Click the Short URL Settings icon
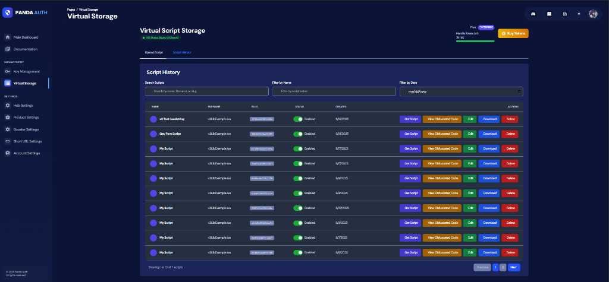Image resolution: width=609 pixels, height=282 pixels. tap(7, 141)
